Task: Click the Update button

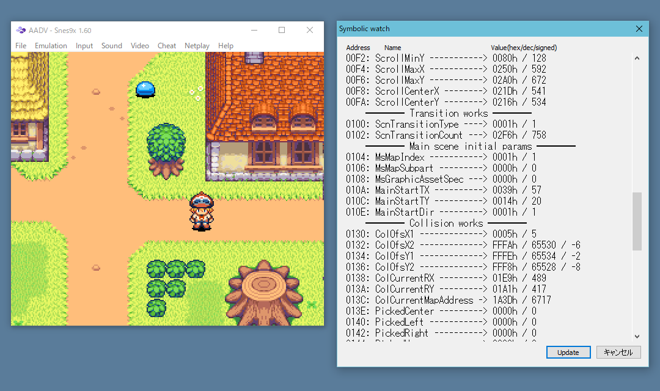Action: 568,353
